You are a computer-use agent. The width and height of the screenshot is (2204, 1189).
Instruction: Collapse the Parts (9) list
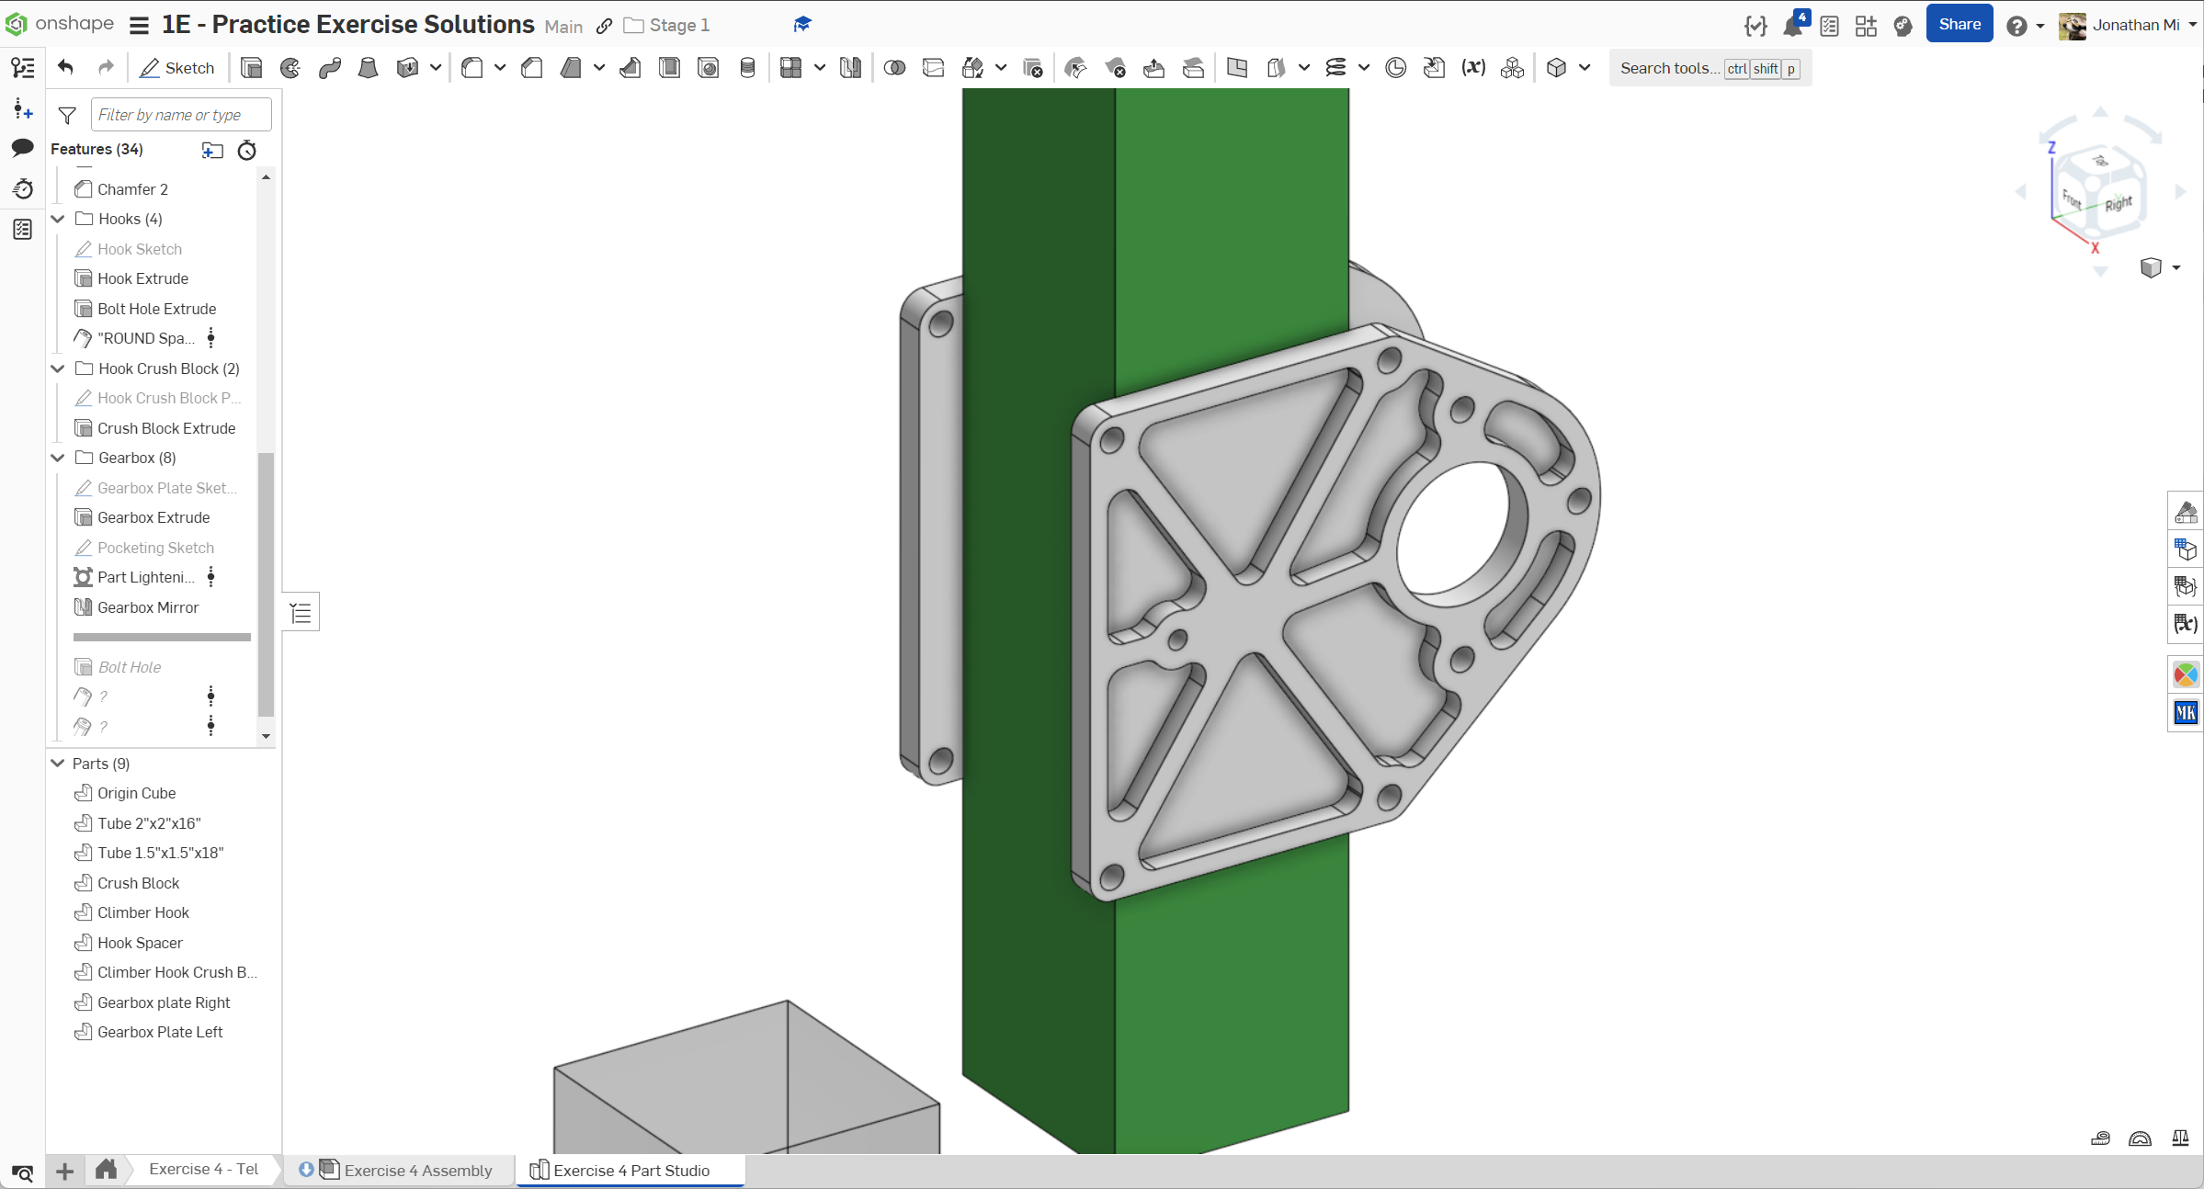[58, 764]
